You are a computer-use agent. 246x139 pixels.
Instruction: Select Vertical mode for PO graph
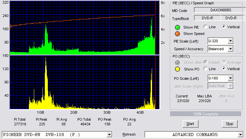tap(224, 69)
